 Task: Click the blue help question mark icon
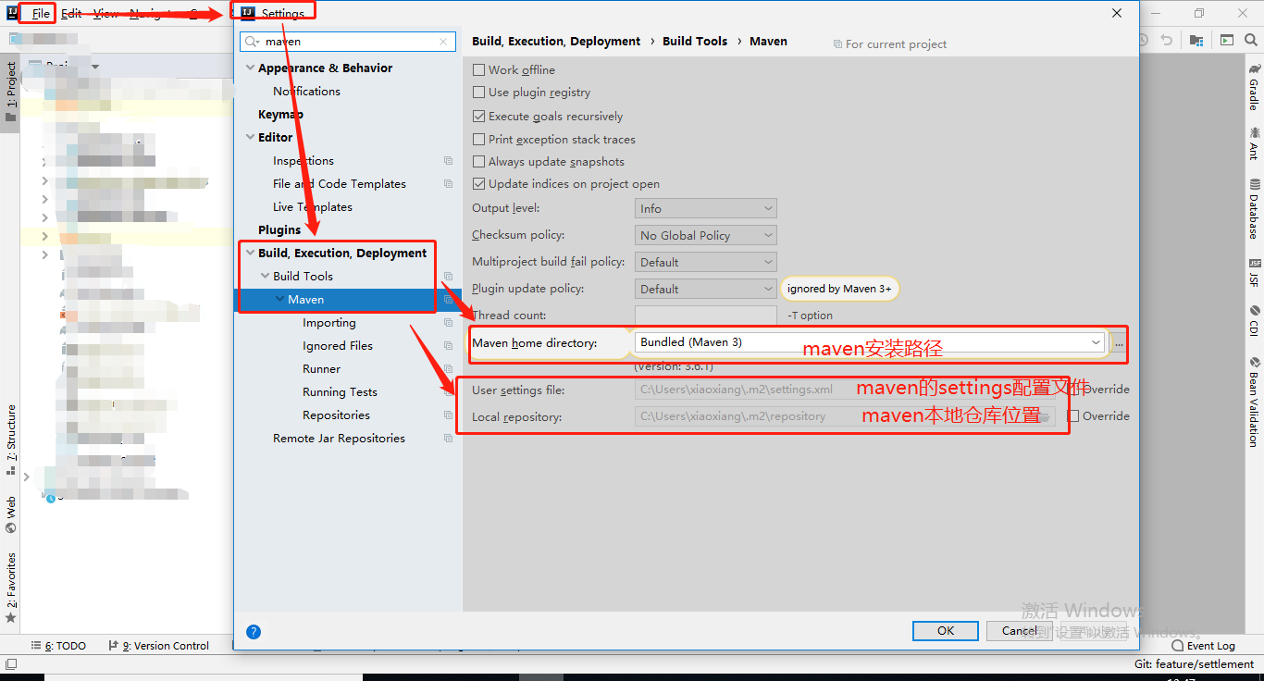point(254,632)
